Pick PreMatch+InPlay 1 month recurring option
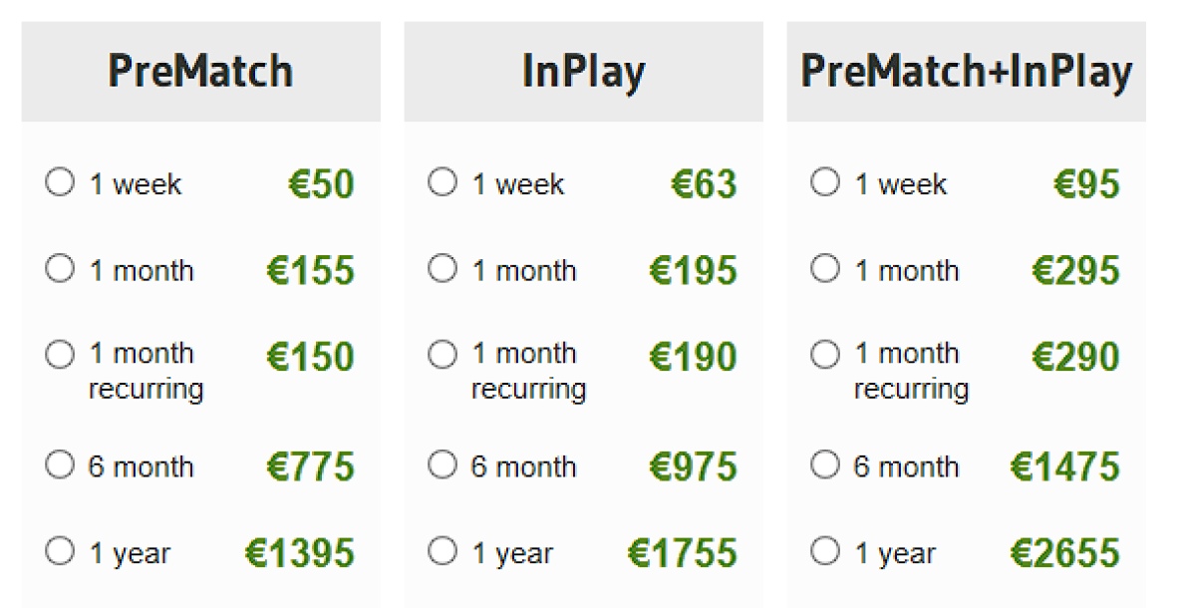Image resolution: width=1181 pixels, height=608 pixels. [x=825, y=354]
